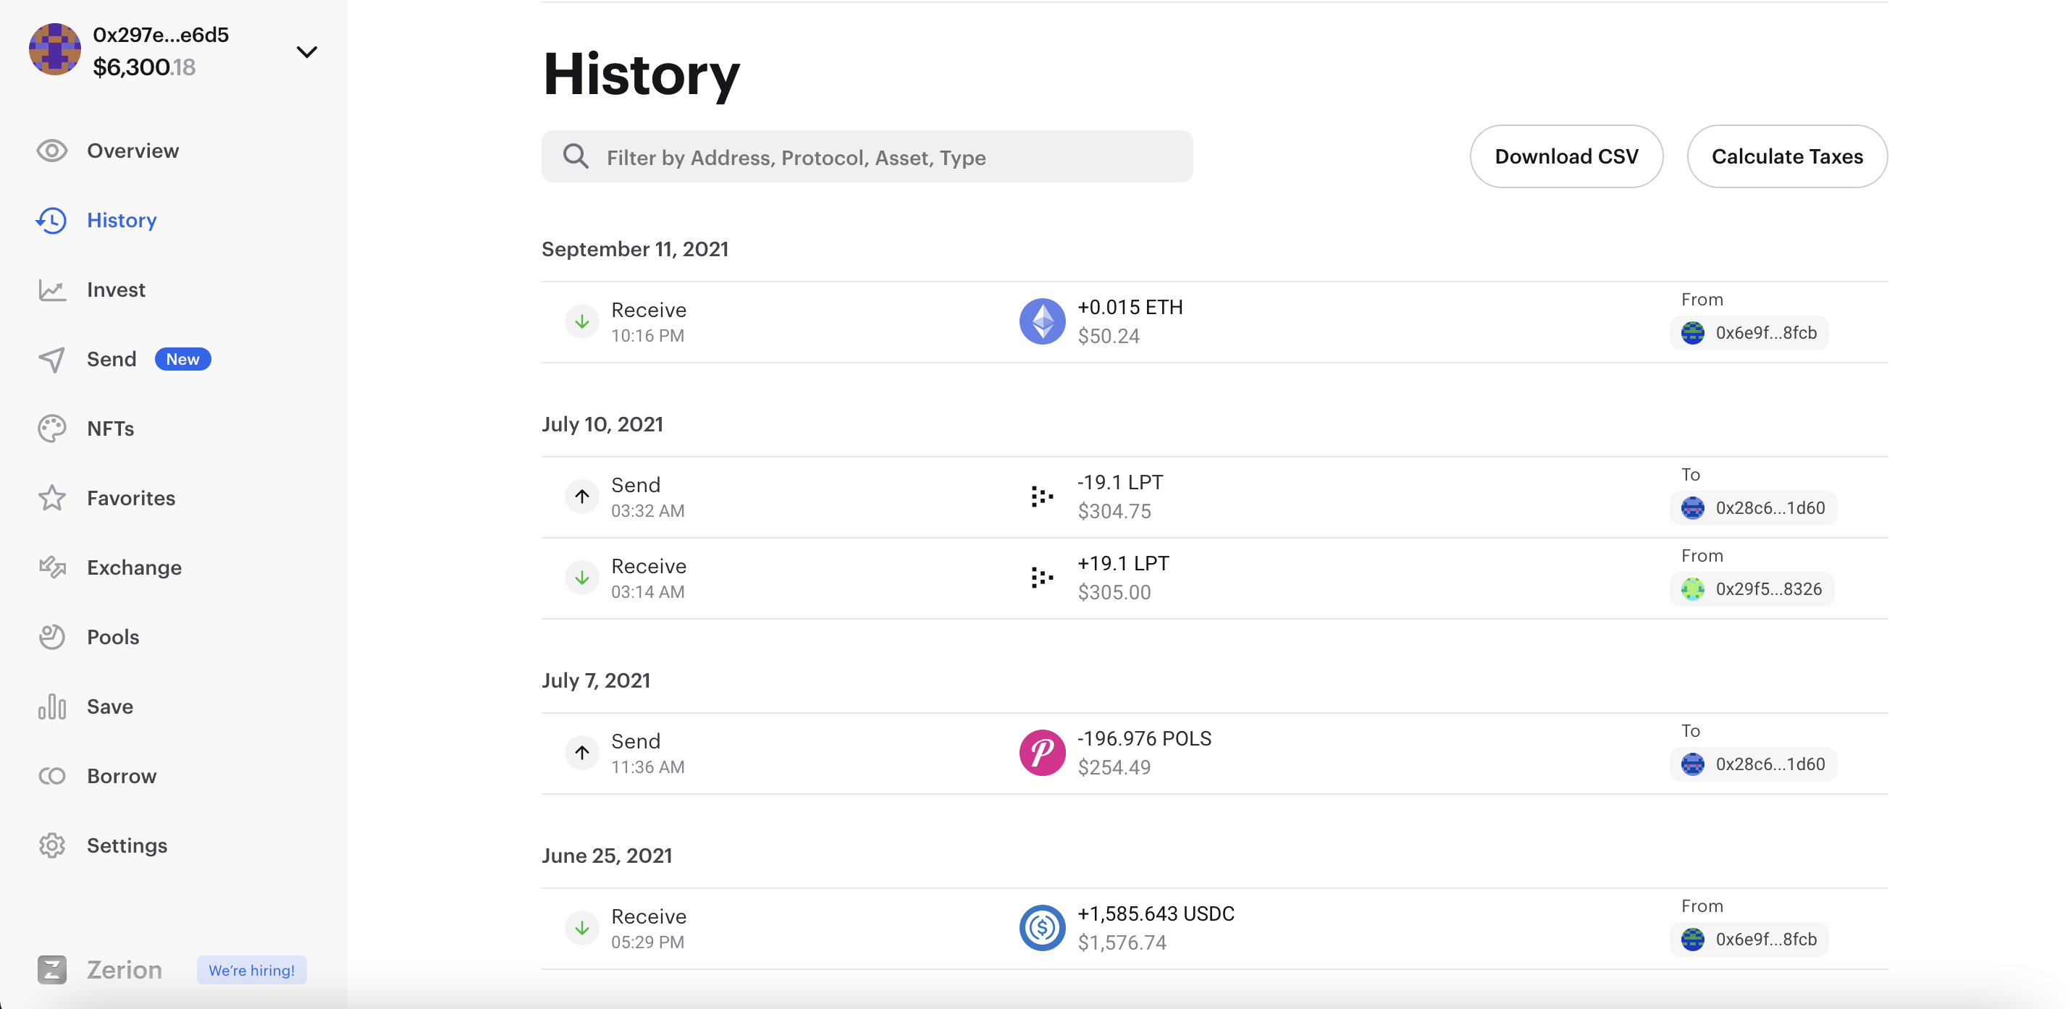Screen dimensions: 2068x1009
Task: Click the -196.976 POLS amount
Action: point(1144,738)
